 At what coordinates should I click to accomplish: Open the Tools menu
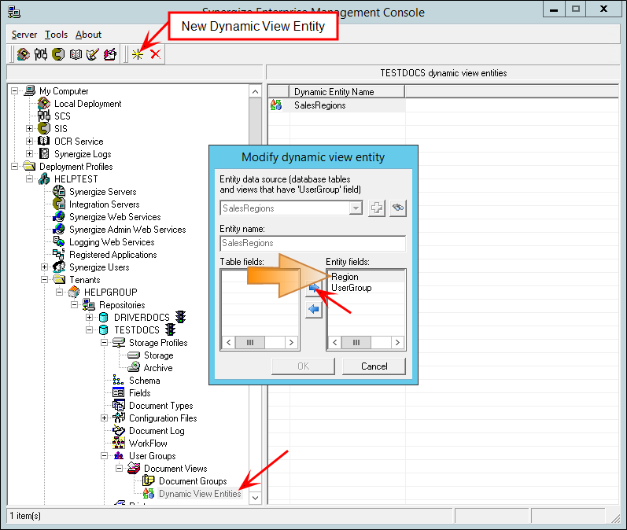click(57, 35)
